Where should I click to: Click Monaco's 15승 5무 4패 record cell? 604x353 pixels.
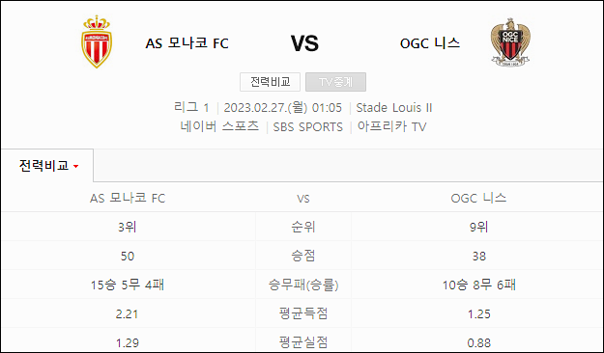(x=128, y=285)
